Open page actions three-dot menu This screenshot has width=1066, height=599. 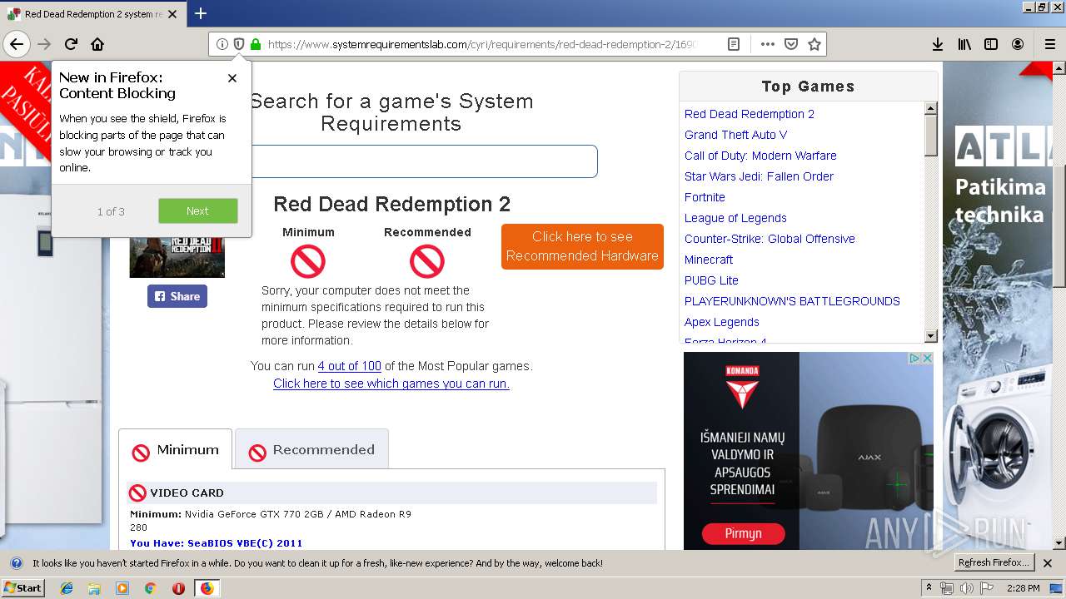pyautogui.click(x=768, y=44)
